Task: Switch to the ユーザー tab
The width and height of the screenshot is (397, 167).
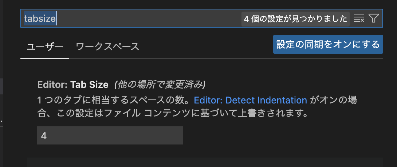Action: [45, 47]
